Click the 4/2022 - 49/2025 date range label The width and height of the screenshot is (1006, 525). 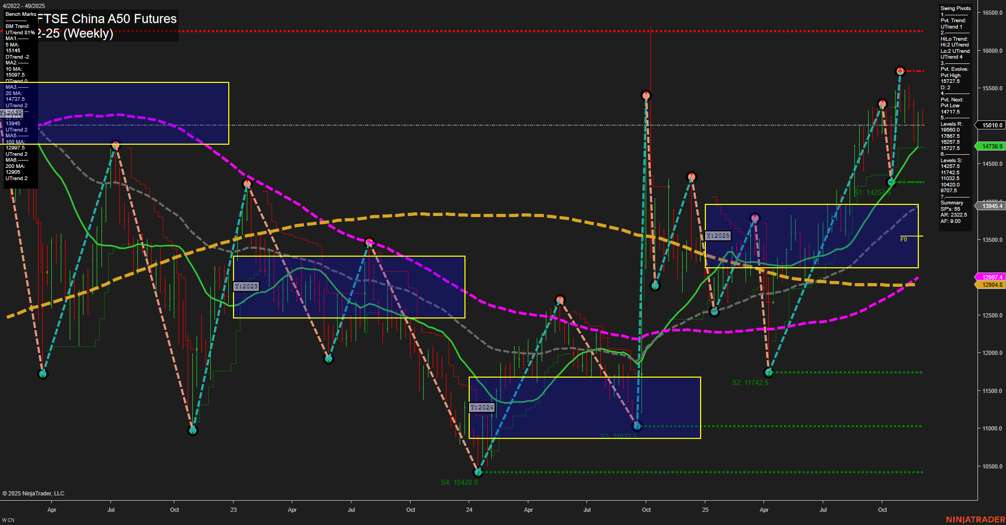point(23,6)
